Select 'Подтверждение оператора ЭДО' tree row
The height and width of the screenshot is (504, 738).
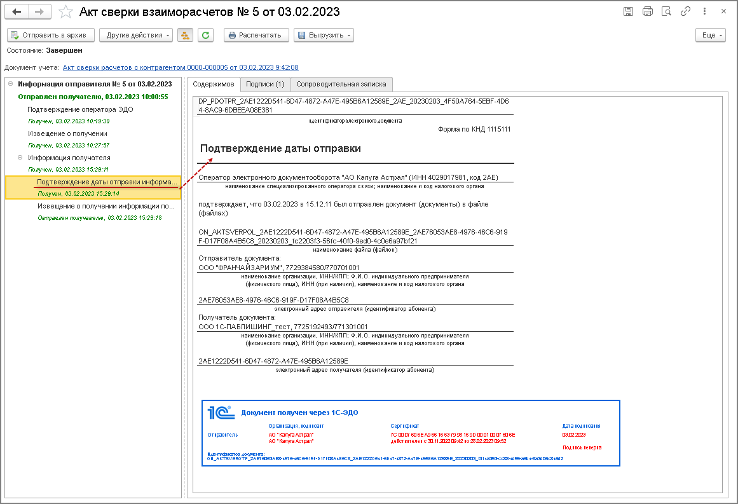81,110
